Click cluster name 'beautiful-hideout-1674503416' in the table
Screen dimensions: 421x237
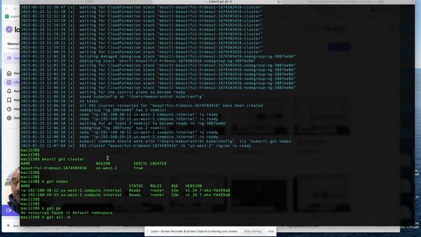[54, 168]
